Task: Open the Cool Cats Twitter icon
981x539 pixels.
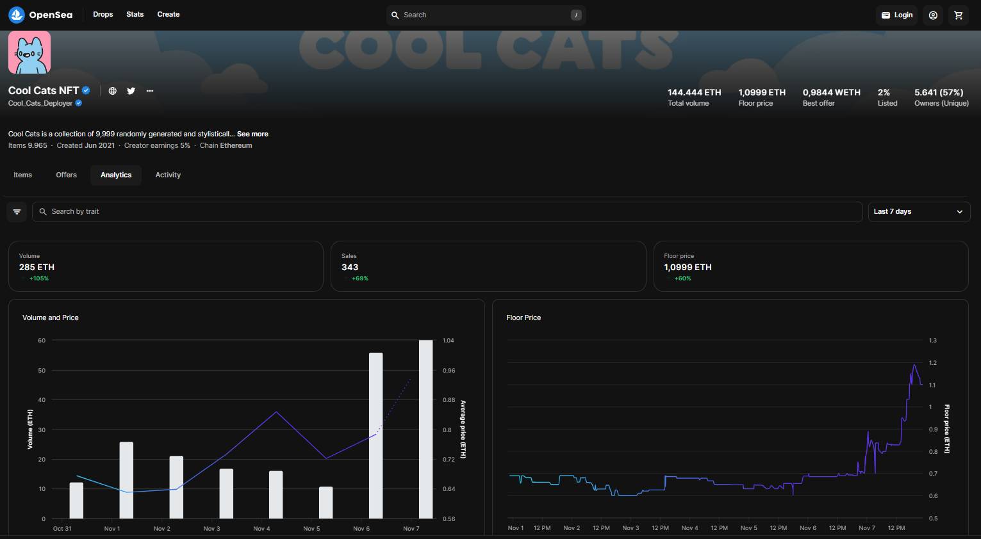Action: click(131, 91)
